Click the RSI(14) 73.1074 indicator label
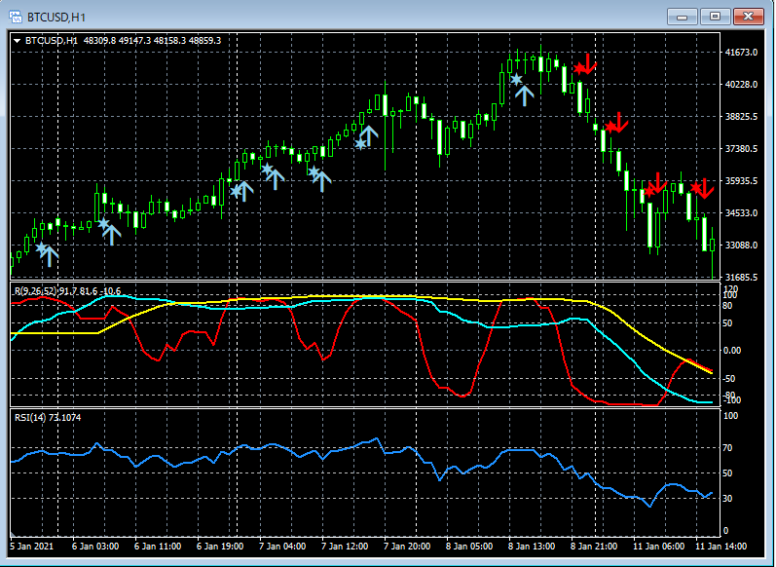The image size is (776, 567). pyautogui.click(x=48, y=417)
